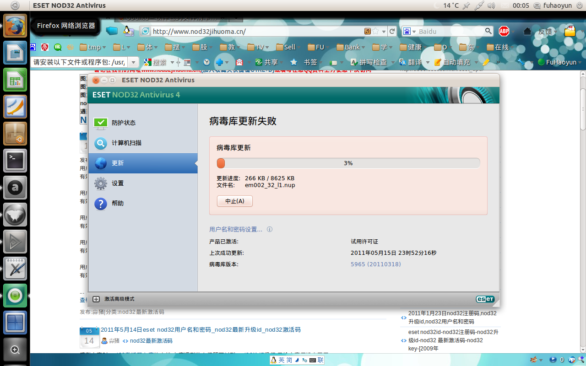Click the 3% virus database update progress bar

pos(348,163)
